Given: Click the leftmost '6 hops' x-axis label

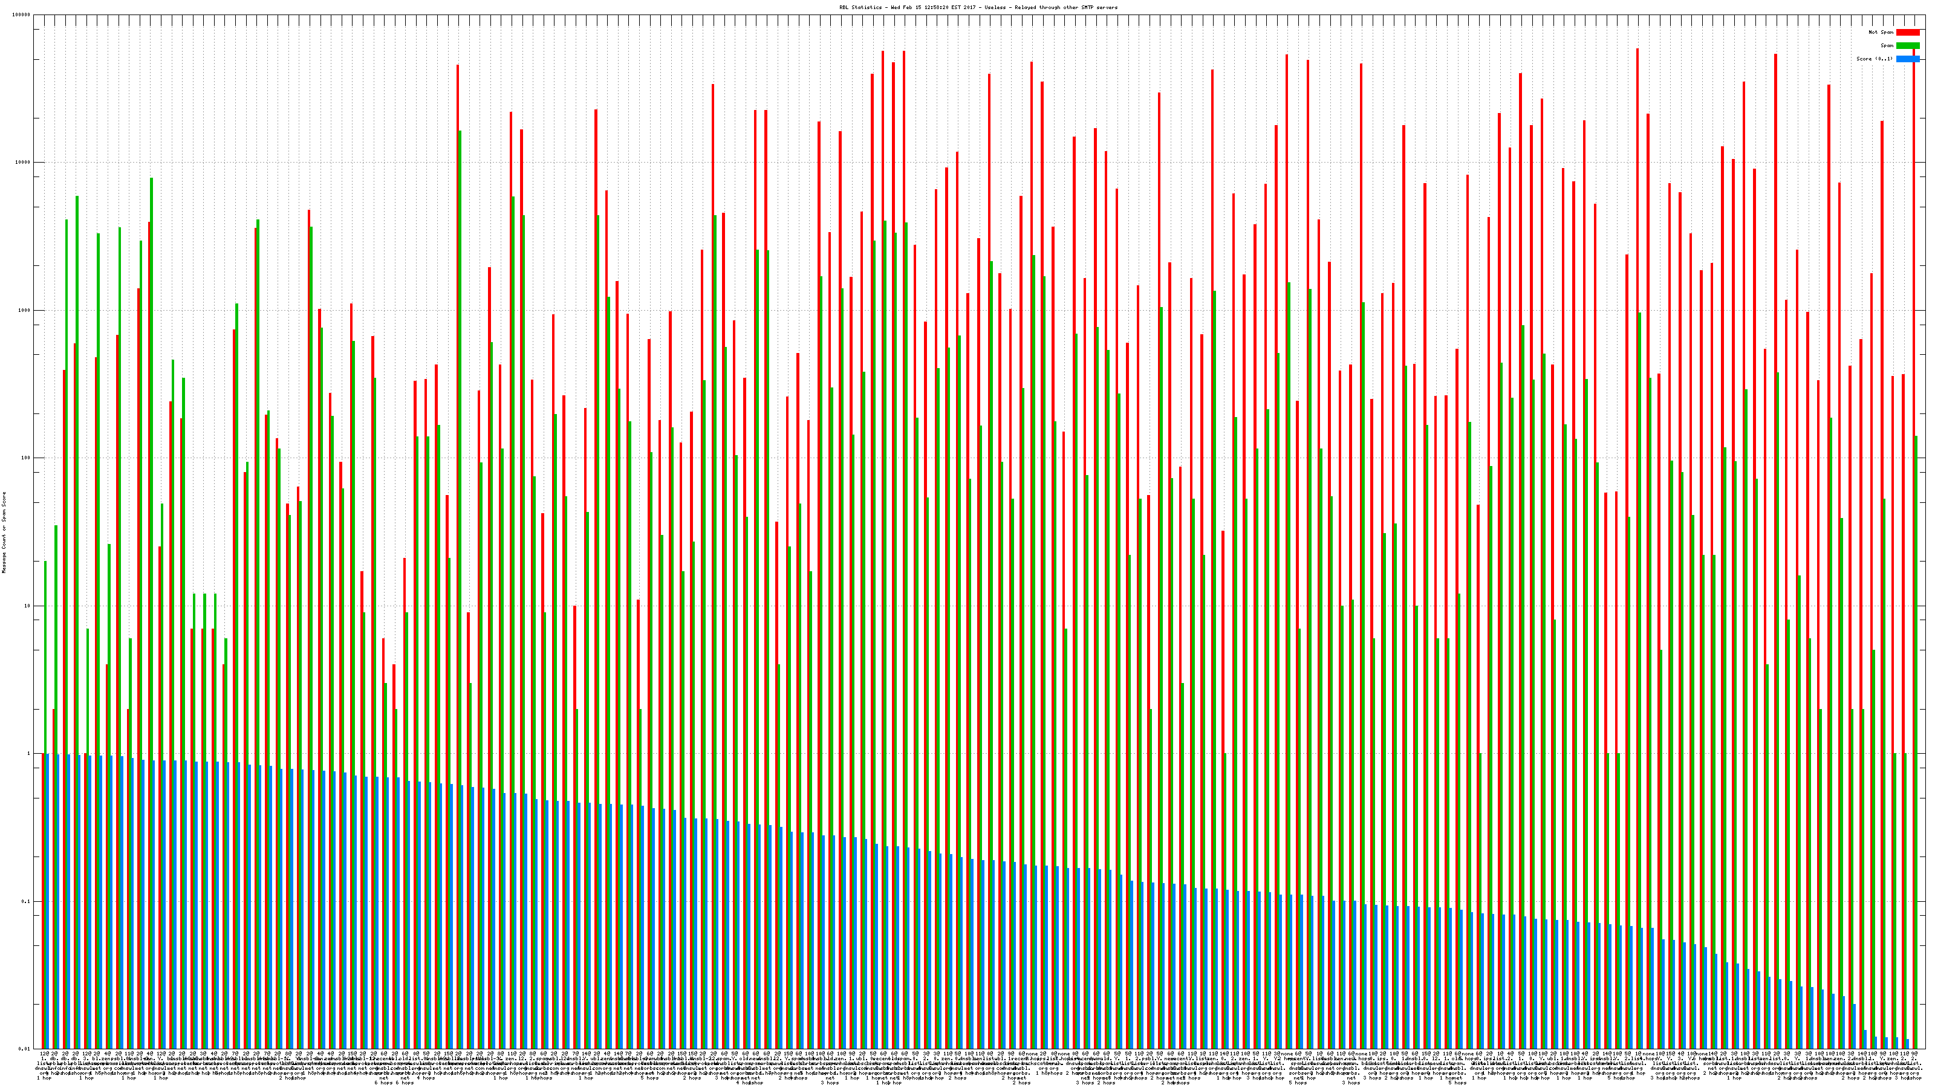Looking at the screenshot, I should point(384,1083).
